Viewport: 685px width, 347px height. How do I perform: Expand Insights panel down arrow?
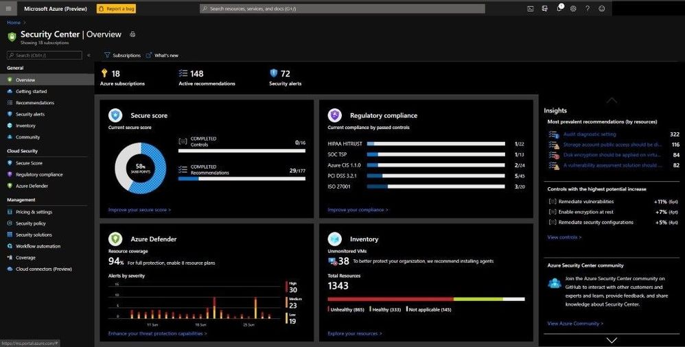click(x=612, y=340)
